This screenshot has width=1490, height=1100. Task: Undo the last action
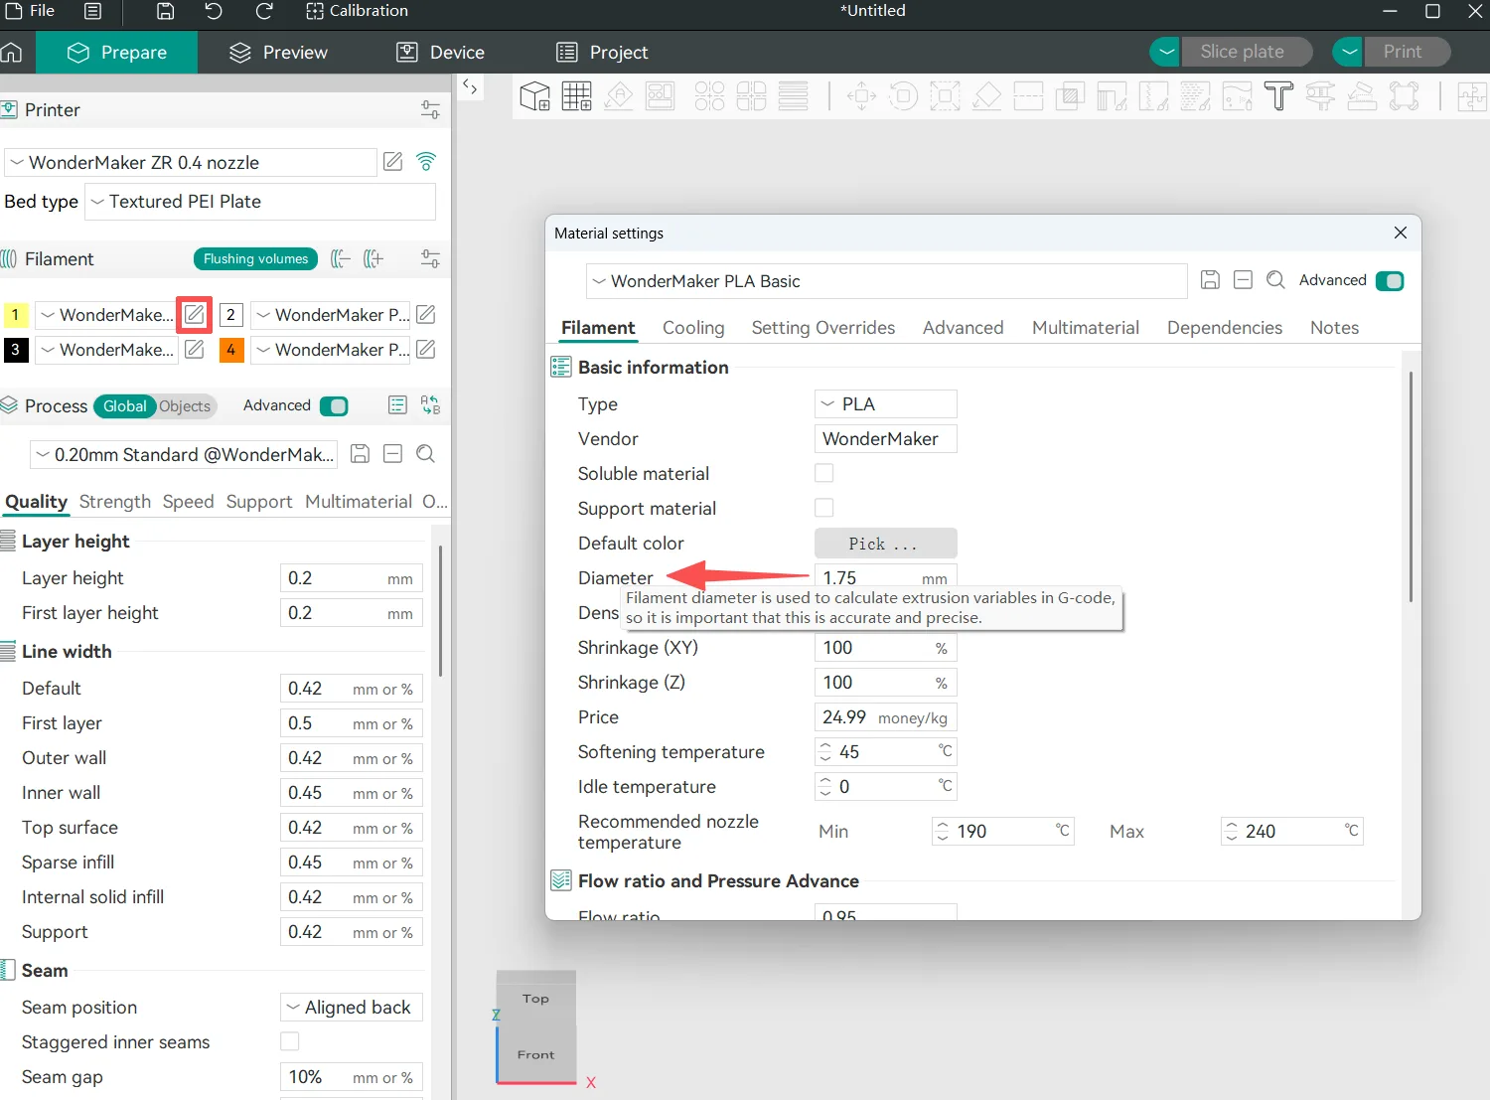pyautogui.click(x=214, y=11)
